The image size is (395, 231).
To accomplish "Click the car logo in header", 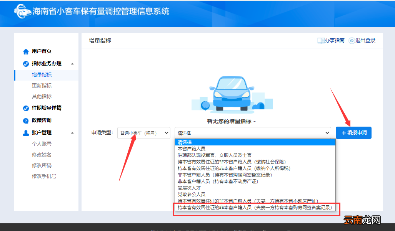I will (x=22, y=11).
